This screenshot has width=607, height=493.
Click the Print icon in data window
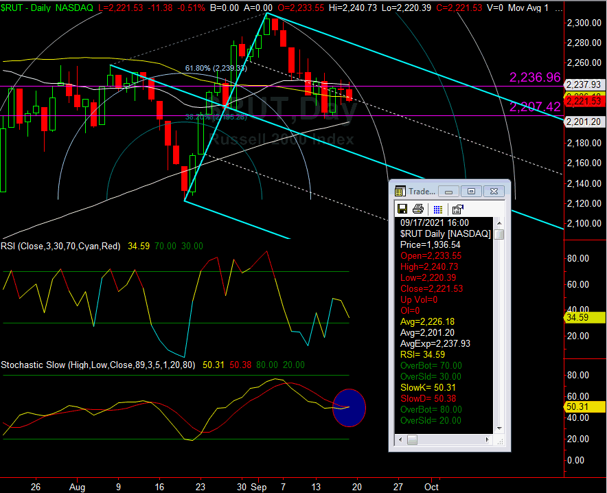[x=418, y=209]
